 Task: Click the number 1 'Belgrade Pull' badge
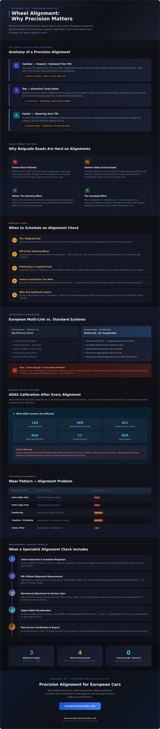[x=14, y=240]
